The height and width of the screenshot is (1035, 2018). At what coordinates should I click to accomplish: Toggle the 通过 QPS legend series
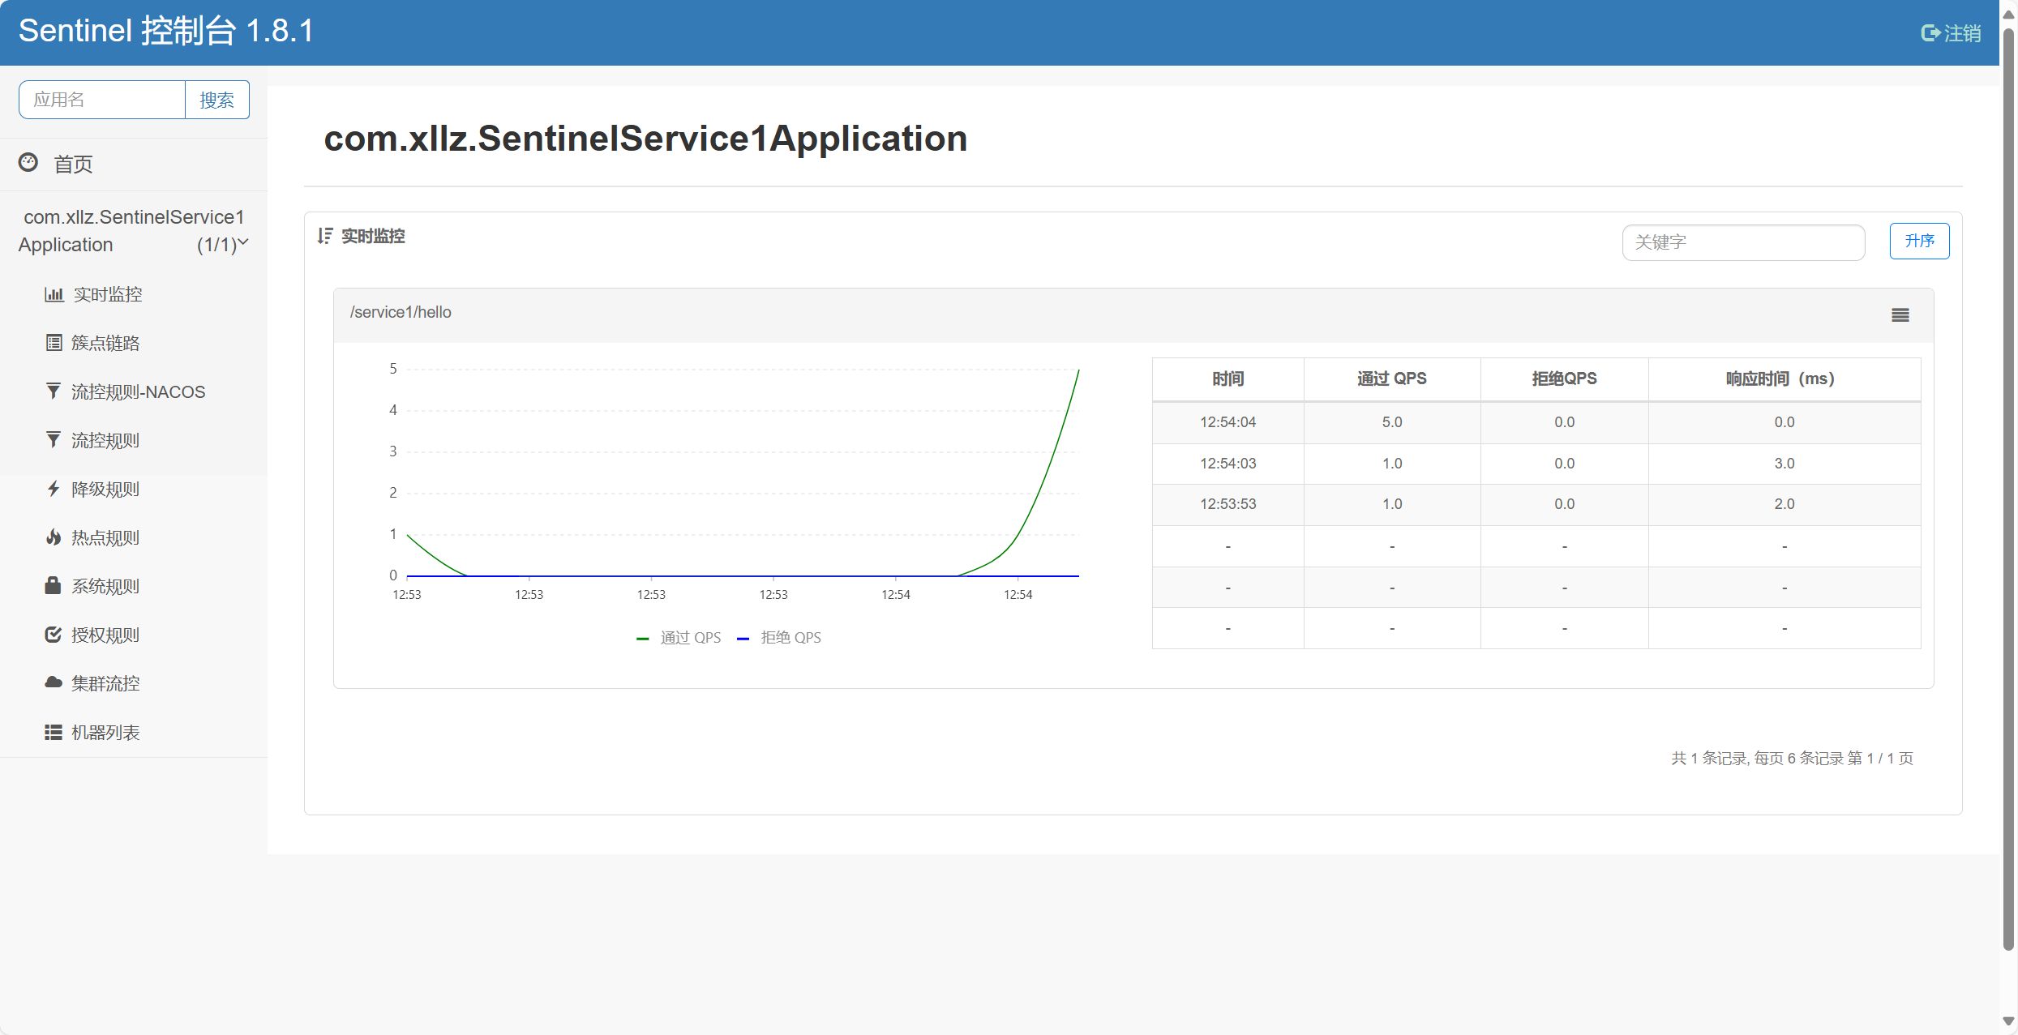click(679, 638)
